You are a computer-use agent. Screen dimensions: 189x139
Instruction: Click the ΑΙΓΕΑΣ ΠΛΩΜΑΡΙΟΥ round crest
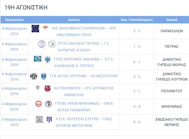click(48, 104)
